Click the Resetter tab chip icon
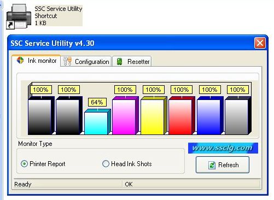The width and height of the screenshot is (274, 200). click(119, 62)
